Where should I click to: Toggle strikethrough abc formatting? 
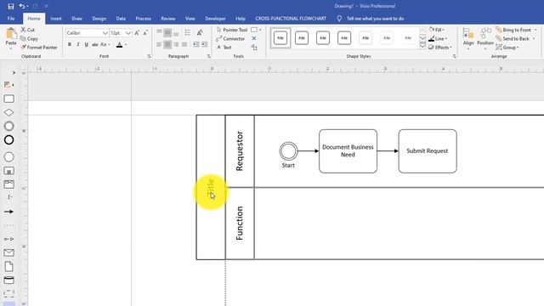[94, 44]
